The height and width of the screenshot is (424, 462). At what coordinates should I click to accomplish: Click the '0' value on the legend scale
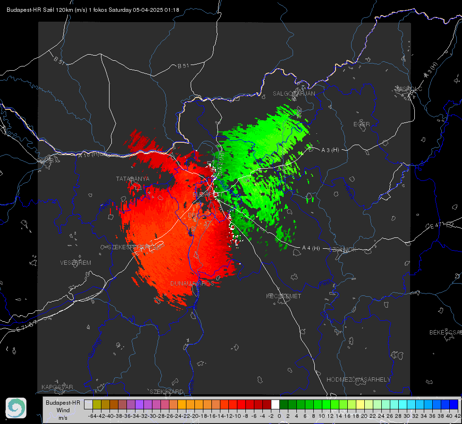pos(279,416)
